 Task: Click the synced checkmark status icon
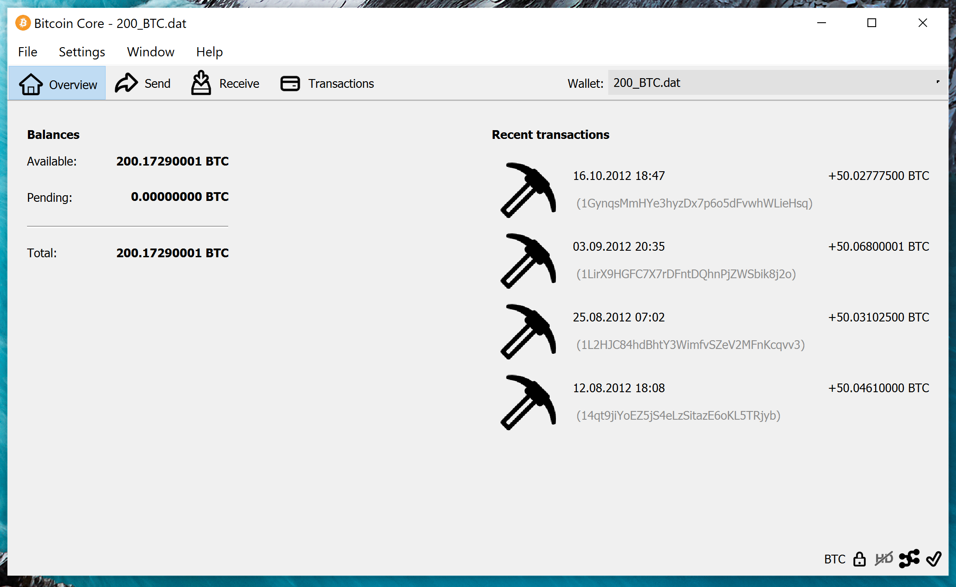point(934,559)
